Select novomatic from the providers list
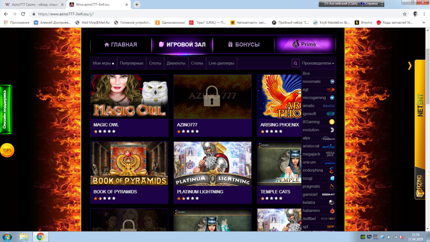The width and height of the screenshot is (430, 242). pos(312,82)
